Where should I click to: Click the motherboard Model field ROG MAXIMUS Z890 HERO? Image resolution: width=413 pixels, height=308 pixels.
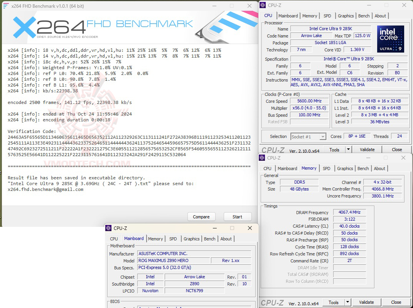click(x=174, y=260)
